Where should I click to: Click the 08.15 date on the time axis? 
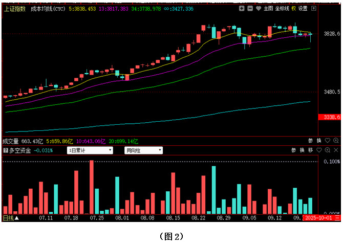click(x=173, y=218)
